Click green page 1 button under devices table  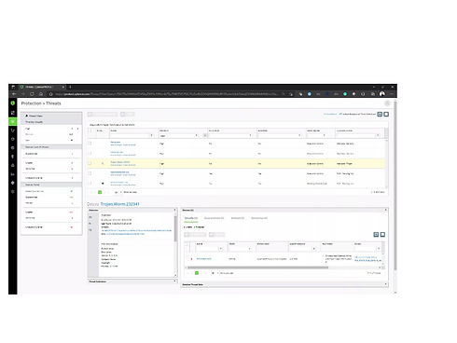tap(197, 273)
